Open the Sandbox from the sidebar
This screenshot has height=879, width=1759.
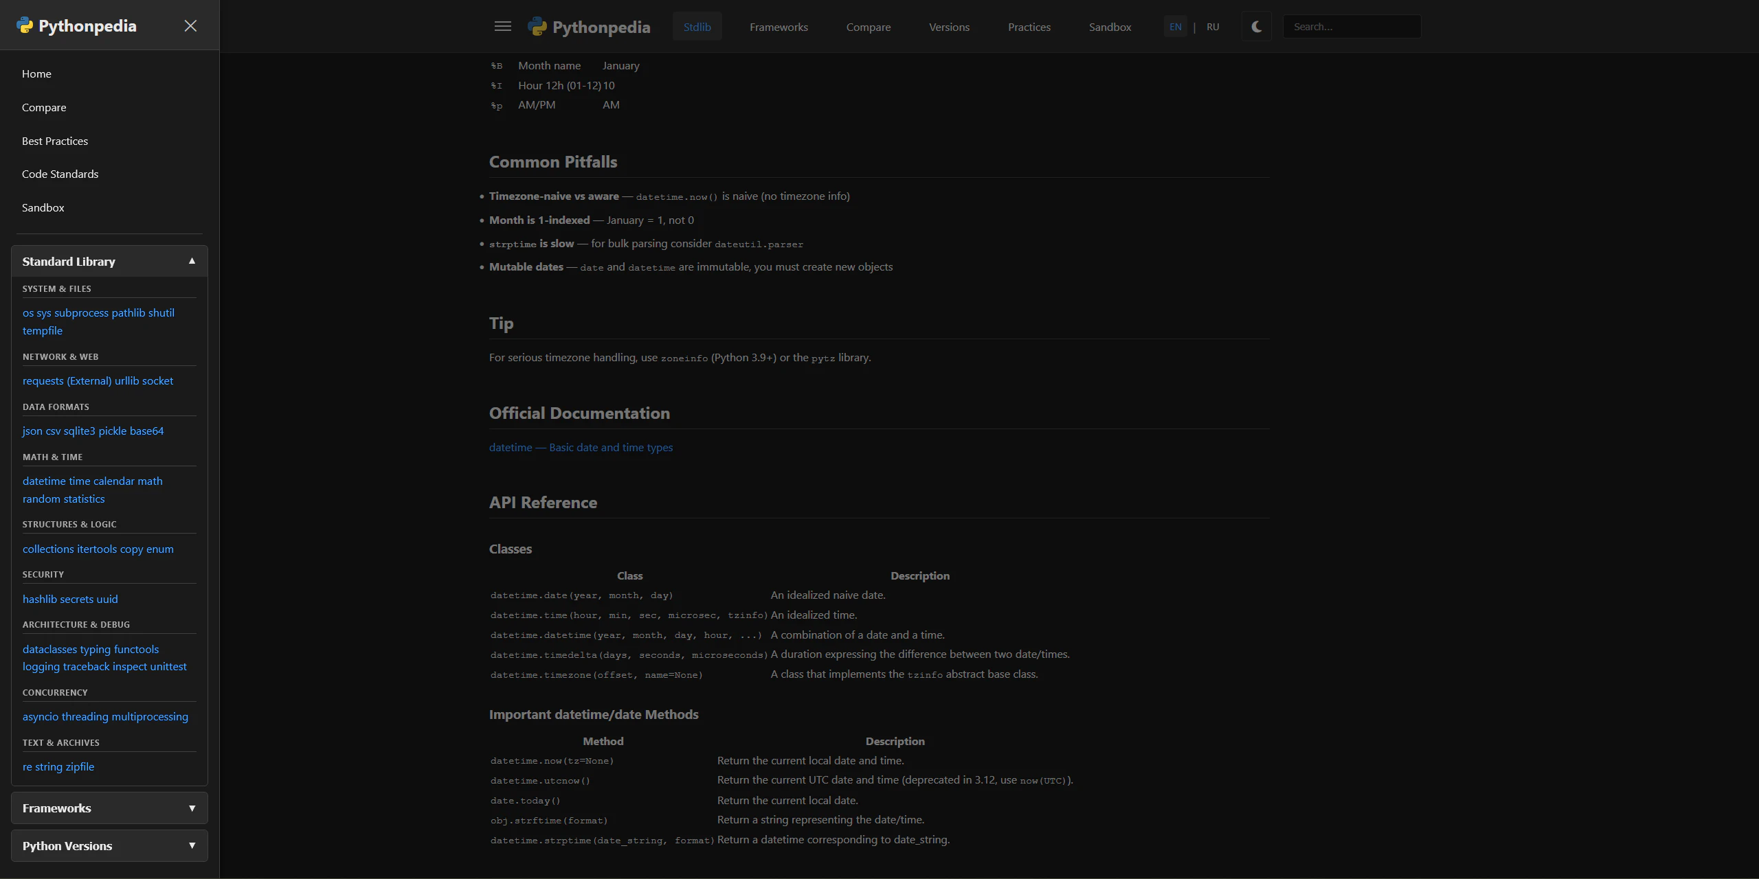point(43,207)
